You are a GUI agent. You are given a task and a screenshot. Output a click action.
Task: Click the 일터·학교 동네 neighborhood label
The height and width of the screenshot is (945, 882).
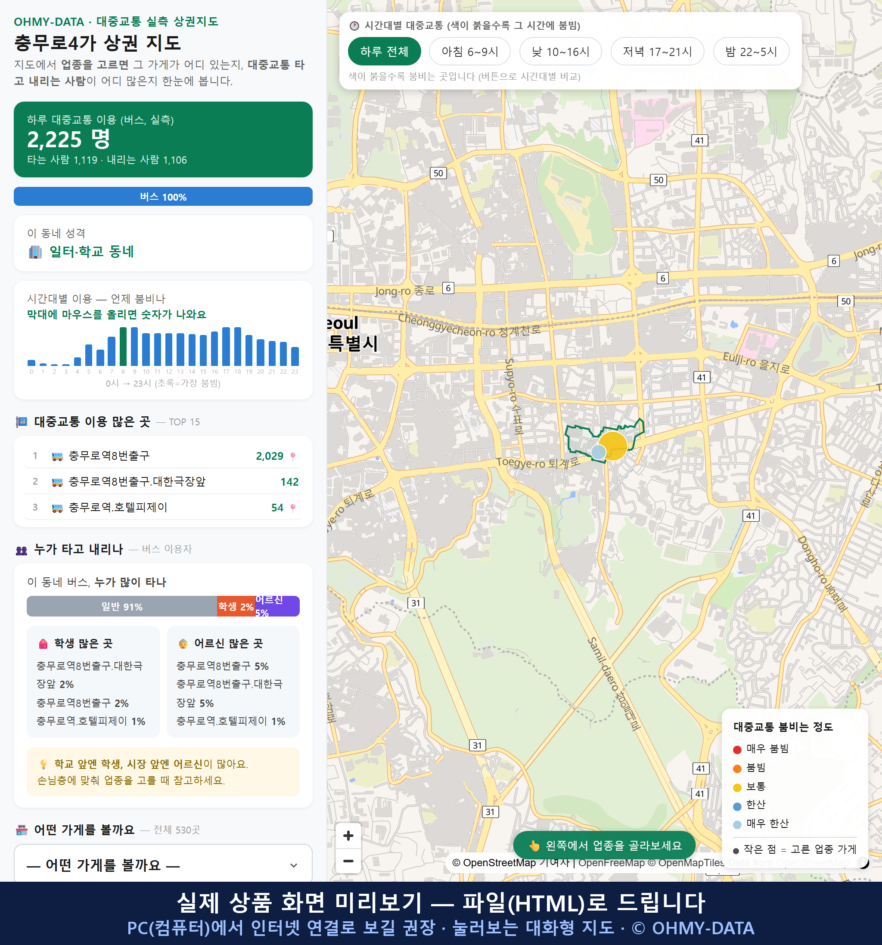click(x=92, y=251)
